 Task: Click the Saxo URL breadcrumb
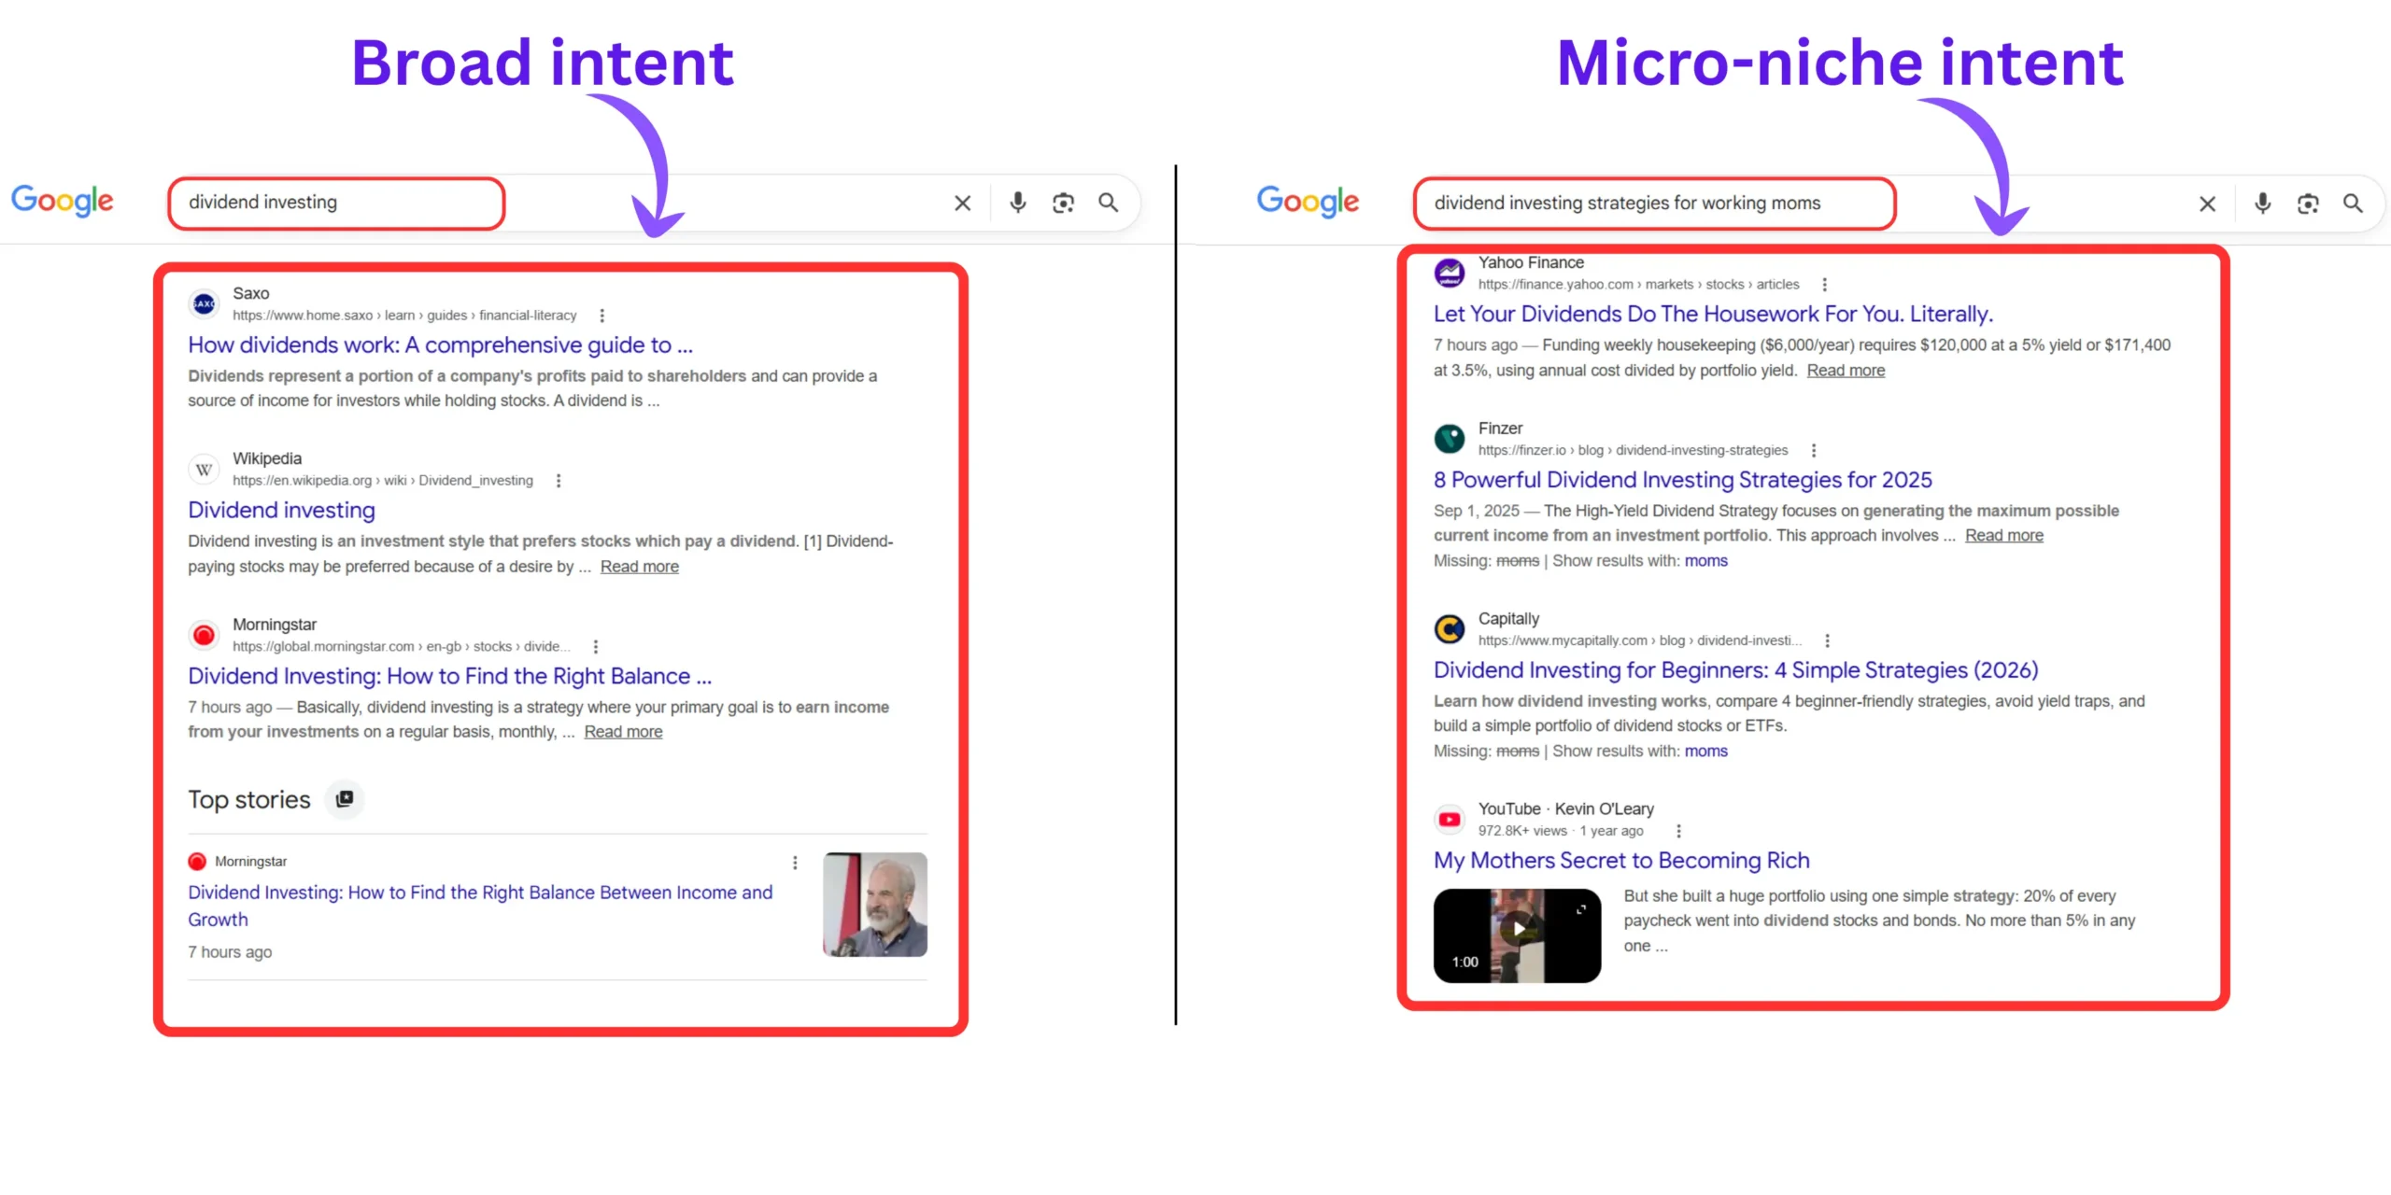[403, 316]
